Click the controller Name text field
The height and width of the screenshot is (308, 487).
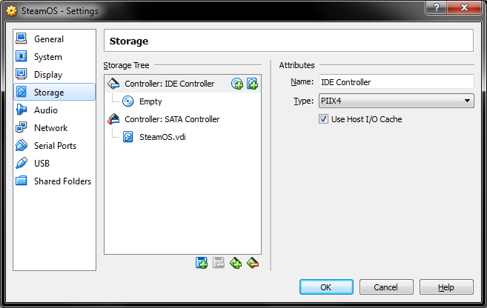[x=396, y=82]
